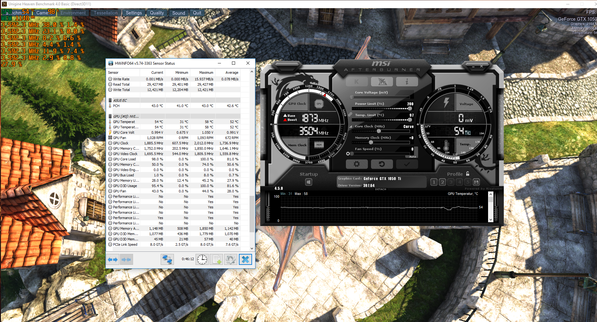Detach the Afterburner monitoring graph

coord(381,189)
